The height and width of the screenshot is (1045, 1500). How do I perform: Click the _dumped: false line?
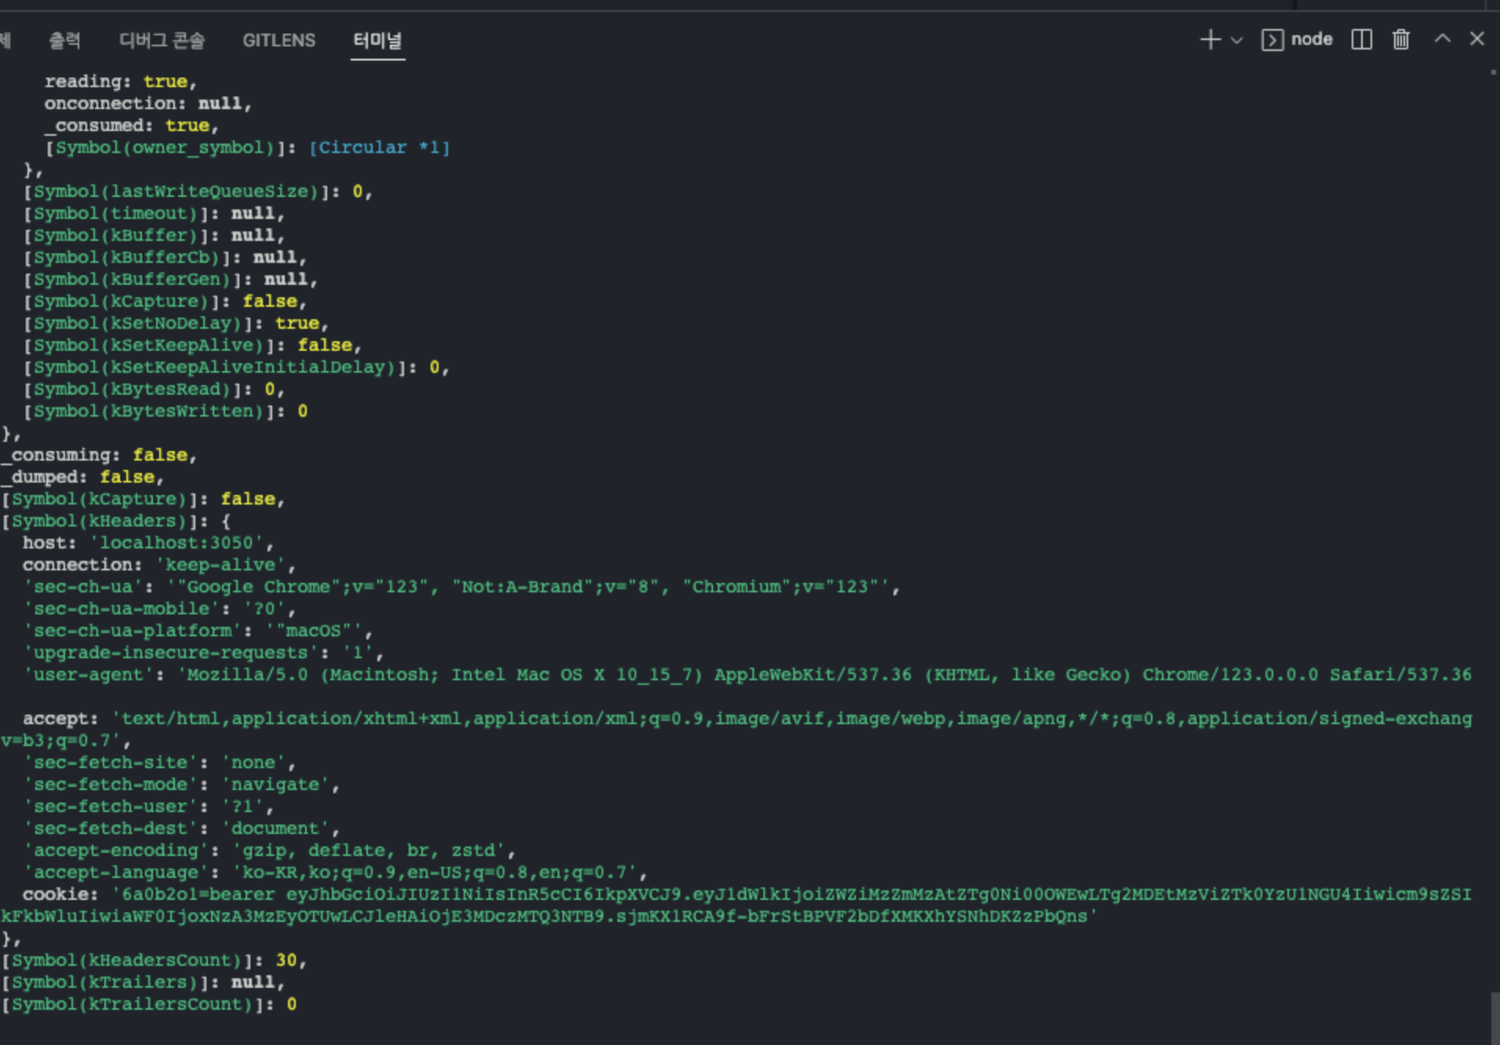(x=82, y=477)
